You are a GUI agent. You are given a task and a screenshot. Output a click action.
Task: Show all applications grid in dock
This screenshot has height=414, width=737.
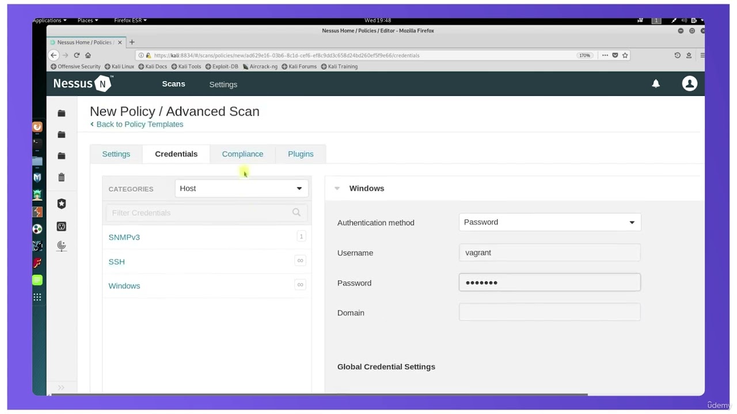(x=37, y=297)
